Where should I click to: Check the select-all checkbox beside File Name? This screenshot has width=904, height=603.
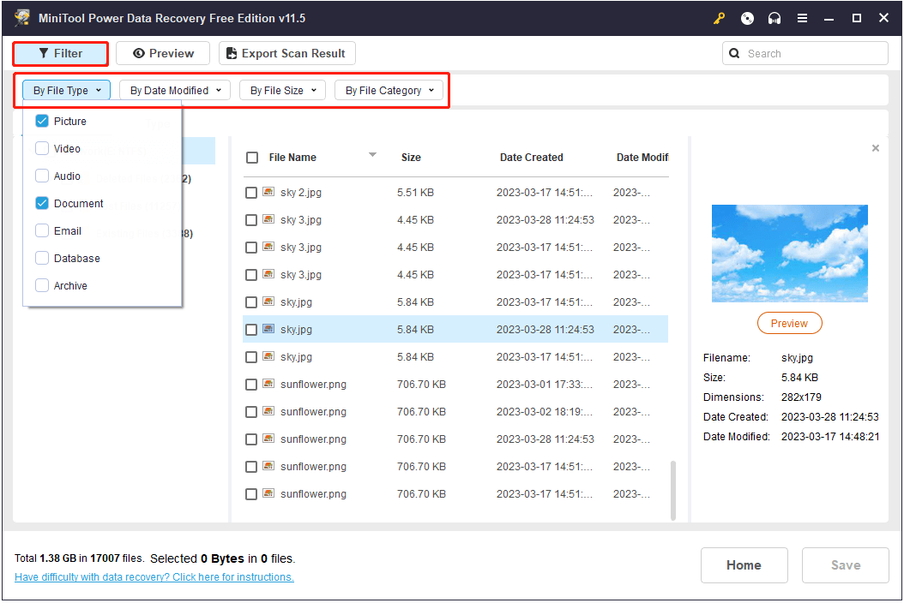point(252,158)
